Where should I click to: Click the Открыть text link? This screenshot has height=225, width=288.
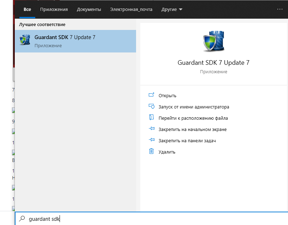tap(167, 95)
